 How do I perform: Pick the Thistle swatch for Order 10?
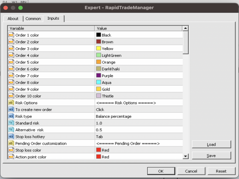(x=99, y=96)
